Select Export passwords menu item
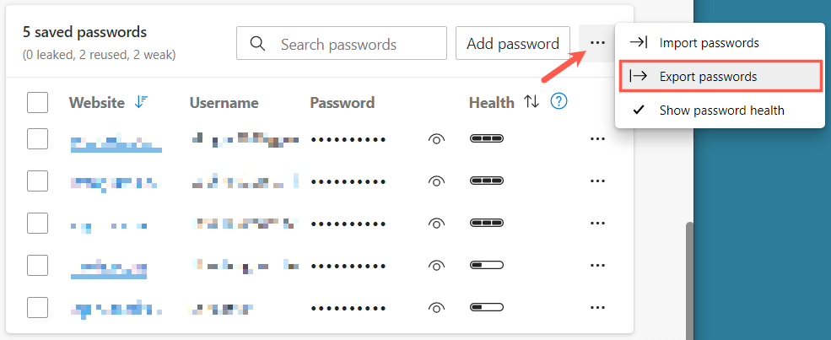Image resolution: width=831 pixels, height=340 pixels. (x=709, y=76)
